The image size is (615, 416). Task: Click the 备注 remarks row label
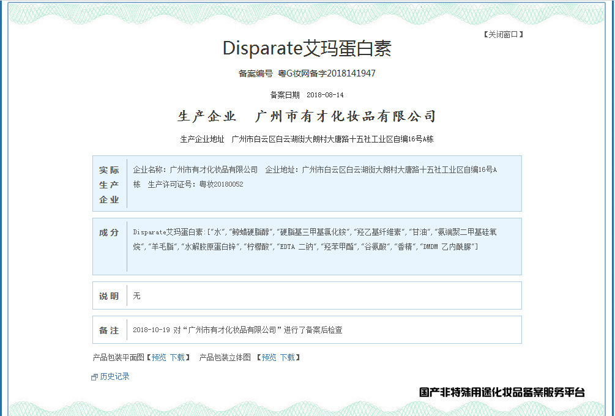click(x=109, y=330)
